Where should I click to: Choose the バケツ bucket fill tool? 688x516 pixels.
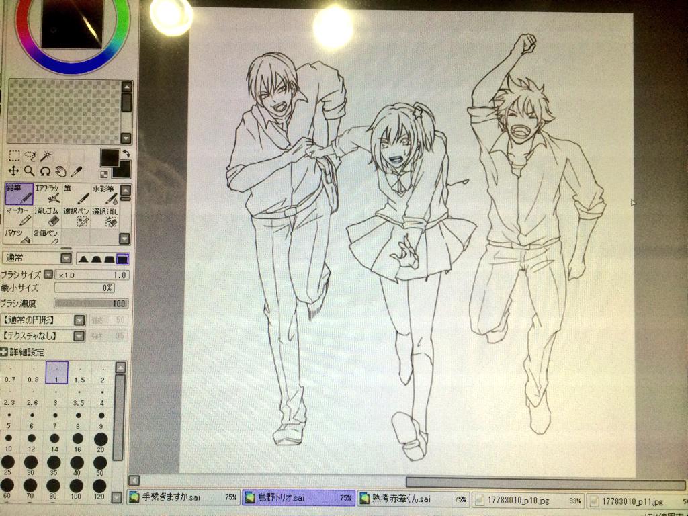18,236
